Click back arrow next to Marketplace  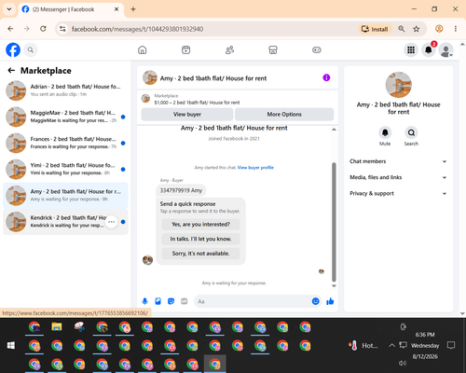pos(11,71)
